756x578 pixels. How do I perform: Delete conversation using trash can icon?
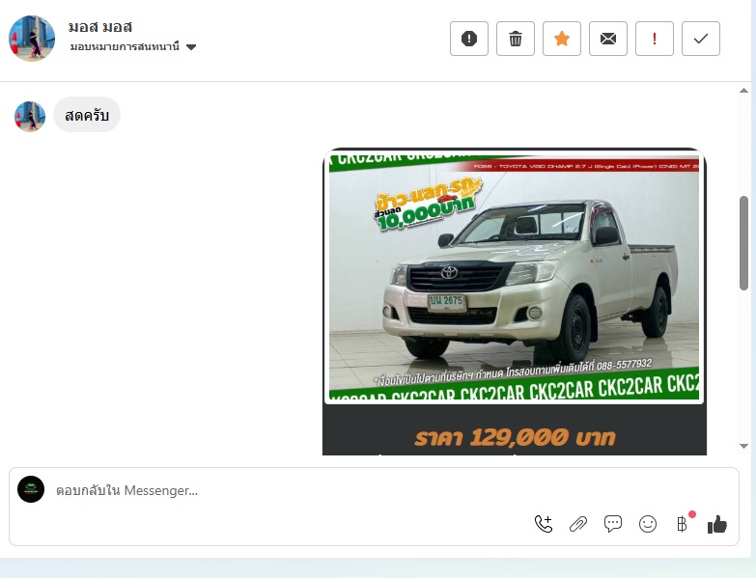coord(515,39)
